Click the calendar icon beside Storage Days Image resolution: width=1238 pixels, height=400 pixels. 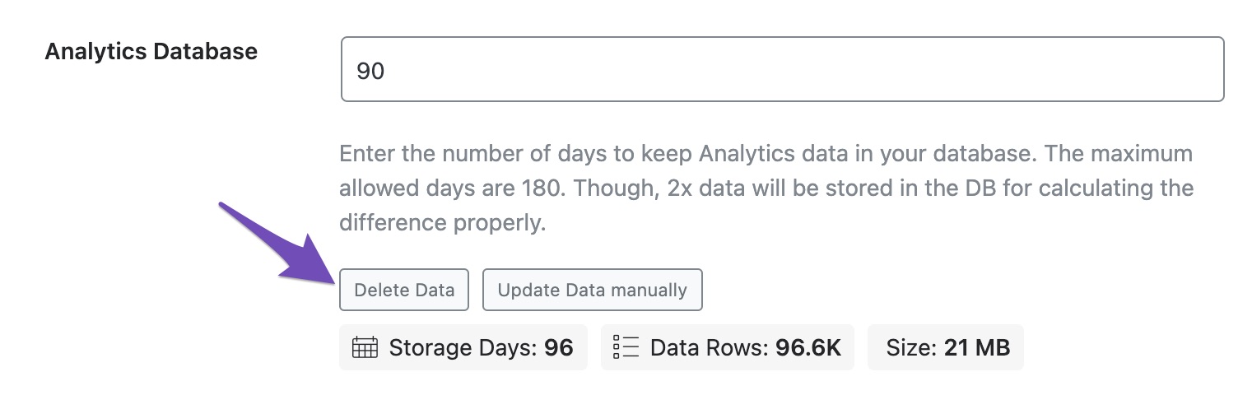[365, 347]
